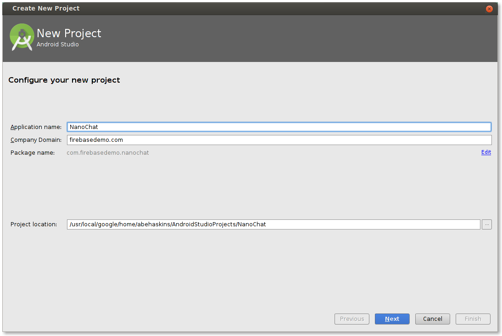
Task: Close the Create New Project dialog
Action: tap(489, 9)
